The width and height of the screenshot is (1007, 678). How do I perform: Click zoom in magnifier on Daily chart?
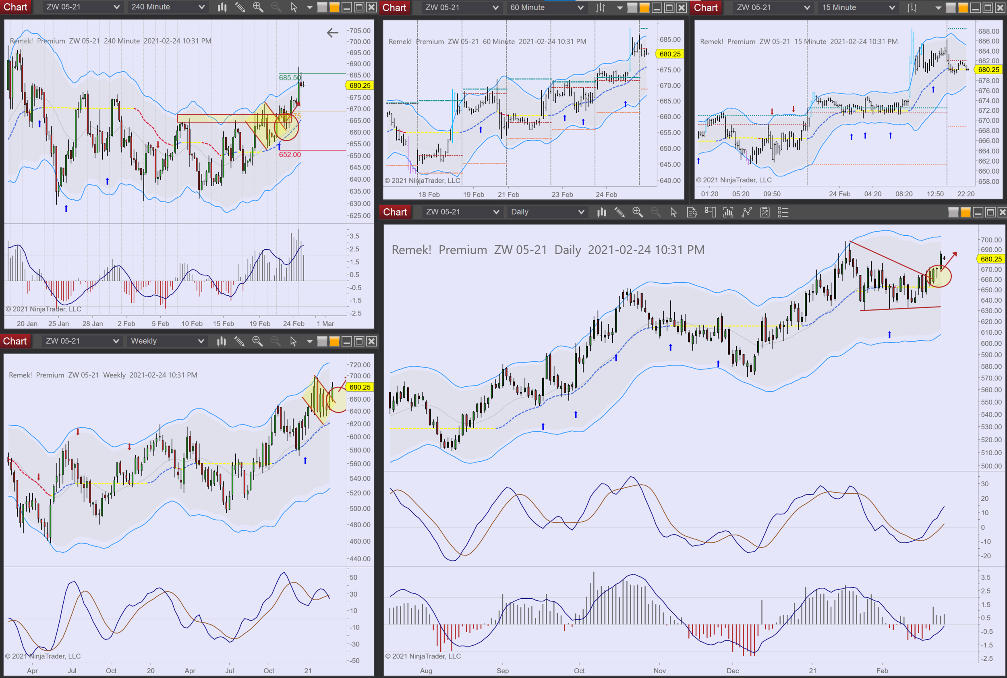pos(637,212)
